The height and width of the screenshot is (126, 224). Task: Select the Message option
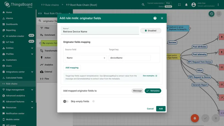[137, 91]
